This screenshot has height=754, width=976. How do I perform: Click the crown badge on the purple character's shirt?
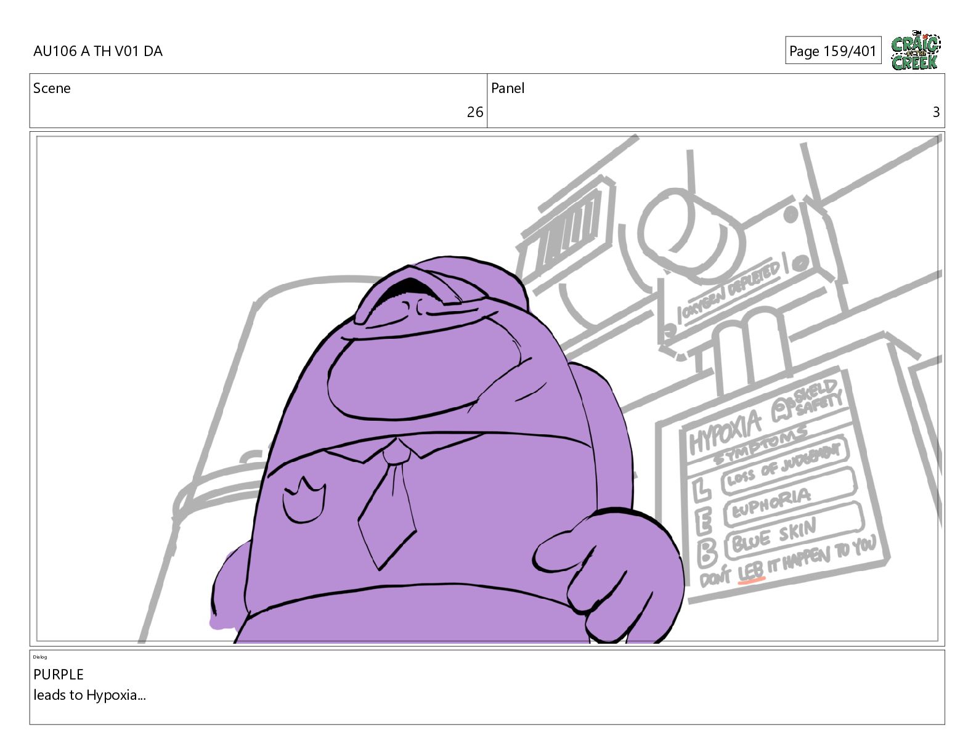[x=304, y=500]
